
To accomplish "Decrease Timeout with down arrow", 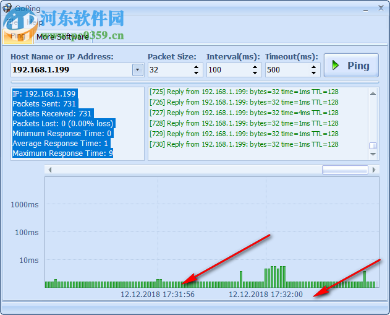I will [x=313, y=73].
